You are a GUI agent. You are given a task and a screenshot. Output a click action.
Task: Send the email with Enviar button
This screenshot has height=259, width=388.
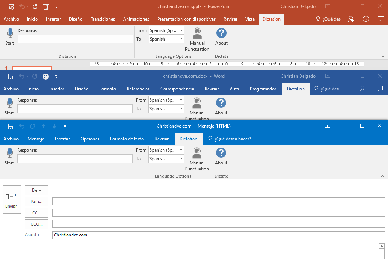(x=12, y=199)
